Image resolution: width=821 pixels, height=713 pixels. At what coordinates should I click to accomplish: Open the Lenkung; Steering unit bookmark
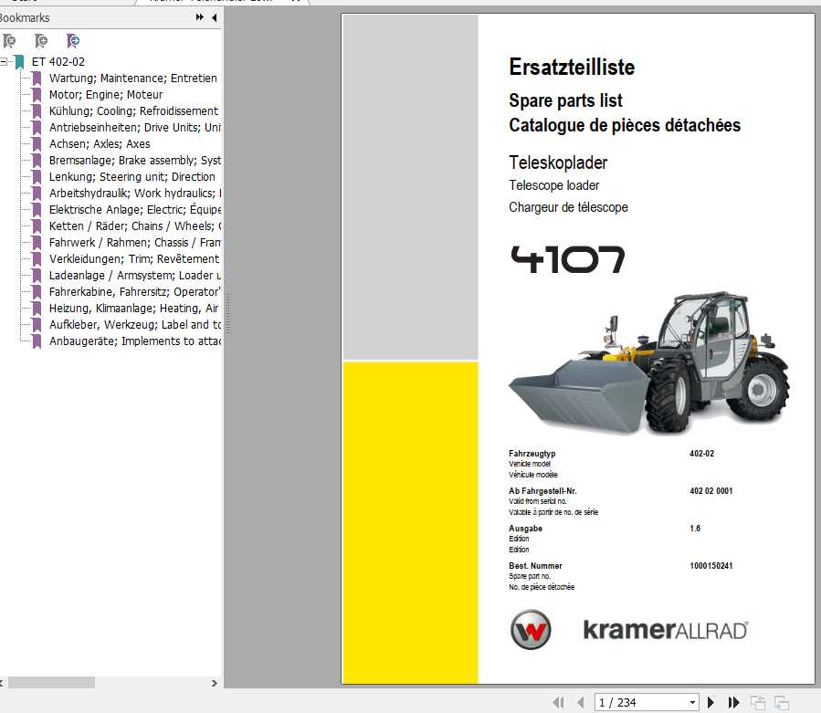tap(132, 177)
